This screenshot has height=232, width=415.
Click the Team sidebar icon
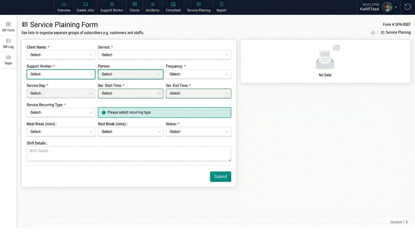pyautogui.click(x=8, y=60)
